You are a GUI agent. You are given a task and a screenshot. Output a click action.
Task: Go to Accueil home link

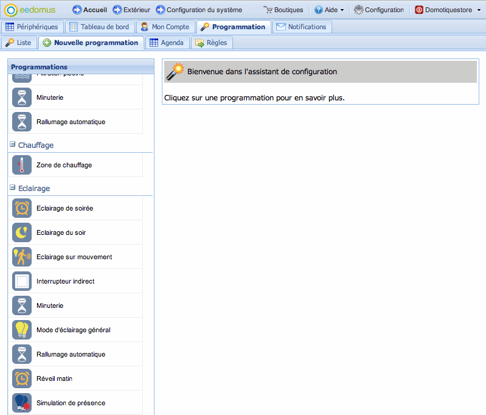point(89,10)
